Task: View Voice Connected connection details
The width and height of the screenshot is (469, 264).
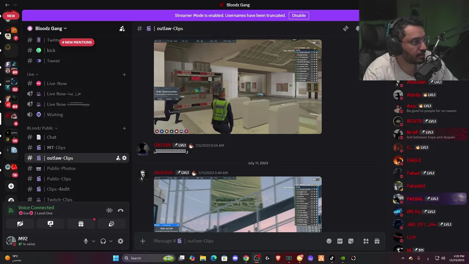Action: click(x=36, y=208)
